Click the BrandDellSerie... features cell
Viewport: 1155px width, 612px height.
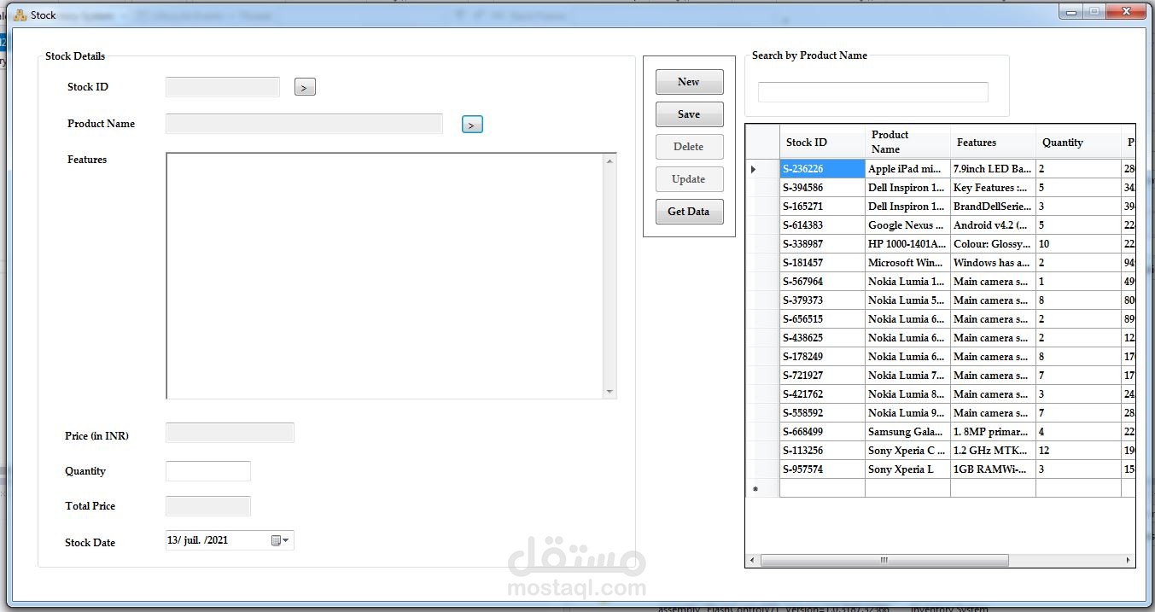coord(993,207)
